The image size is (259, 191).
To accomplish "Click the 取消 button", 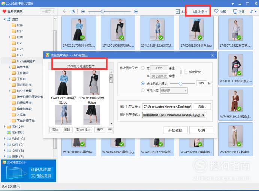I will [x=201, y=130].
